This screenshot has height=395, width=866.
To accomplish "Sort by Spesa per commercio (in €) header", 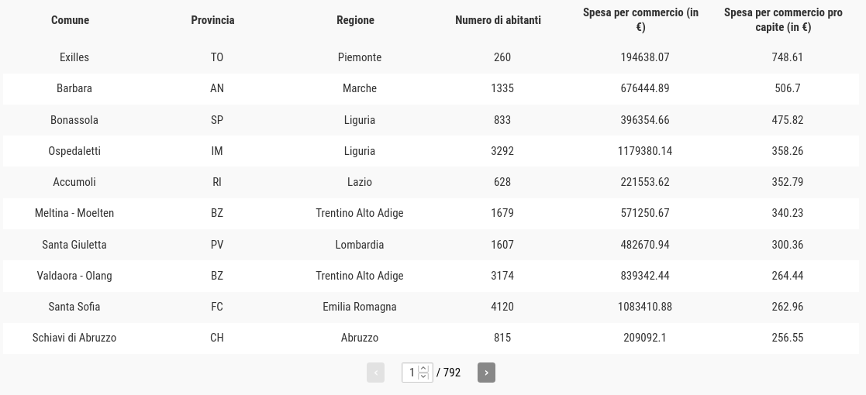I will 640,20.
